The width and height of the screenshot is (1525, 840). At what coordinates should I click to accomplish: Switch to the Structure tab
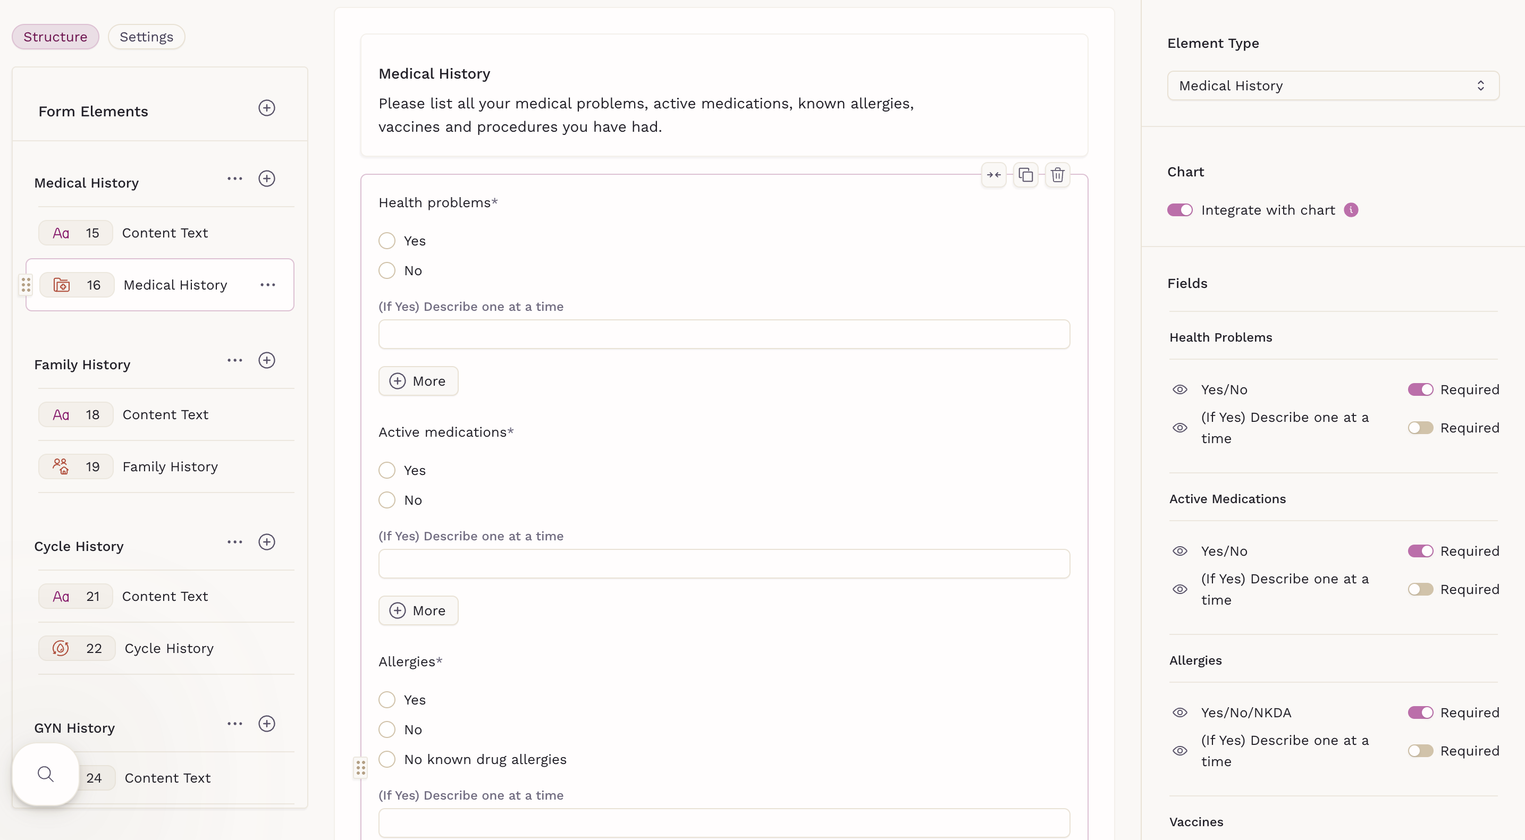pos(55,37)
